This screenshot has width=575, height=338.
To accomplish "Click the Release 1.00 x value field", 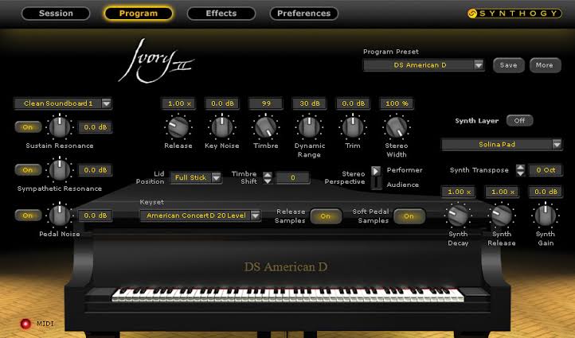I will click(x=178, y=103).
